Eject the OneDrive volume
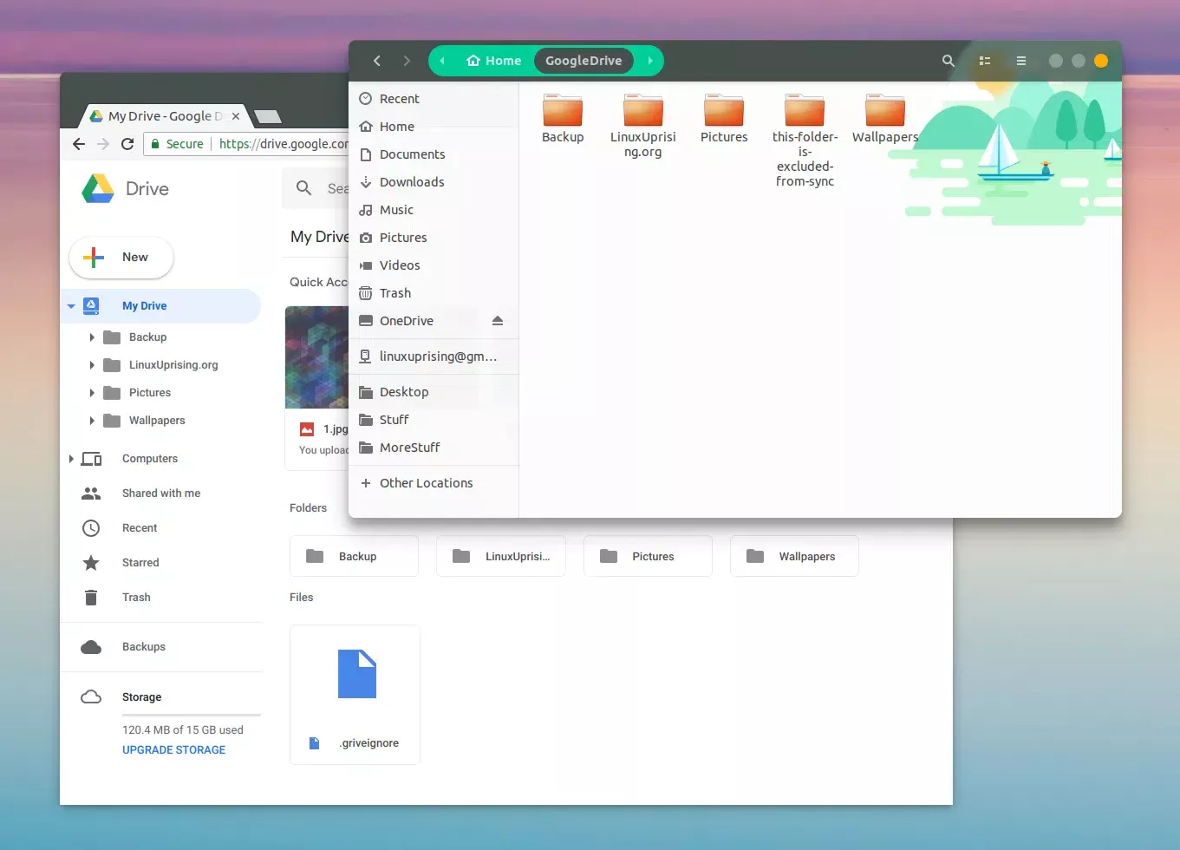This screenshot has height=850, width=1180. coord(498,320)
